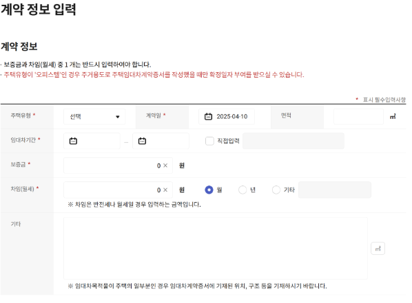
Task: Clear the 보증금 amount with the X icon
Action: point(165,166)
